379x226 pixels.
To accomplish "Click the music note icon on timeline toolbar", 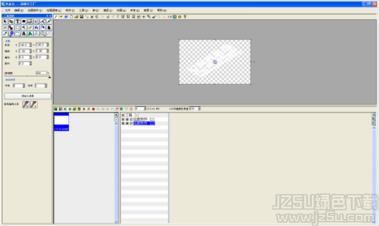I will point(88,109).
